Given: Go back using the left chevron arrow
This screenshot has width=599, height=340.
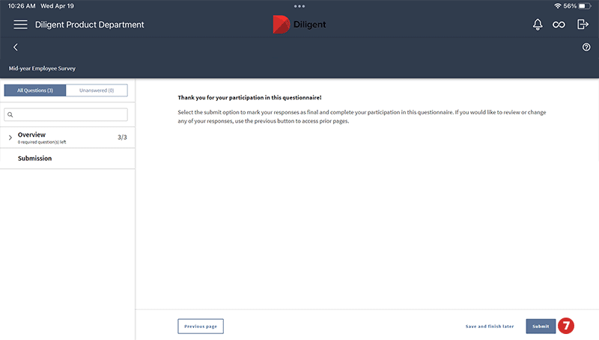Looking at the screenshot, I should pos(16,47).
